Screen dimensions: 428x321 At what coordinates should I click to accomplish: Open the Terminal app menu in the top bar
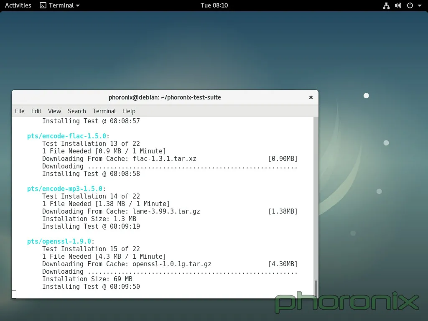click(x=59, y=5)
